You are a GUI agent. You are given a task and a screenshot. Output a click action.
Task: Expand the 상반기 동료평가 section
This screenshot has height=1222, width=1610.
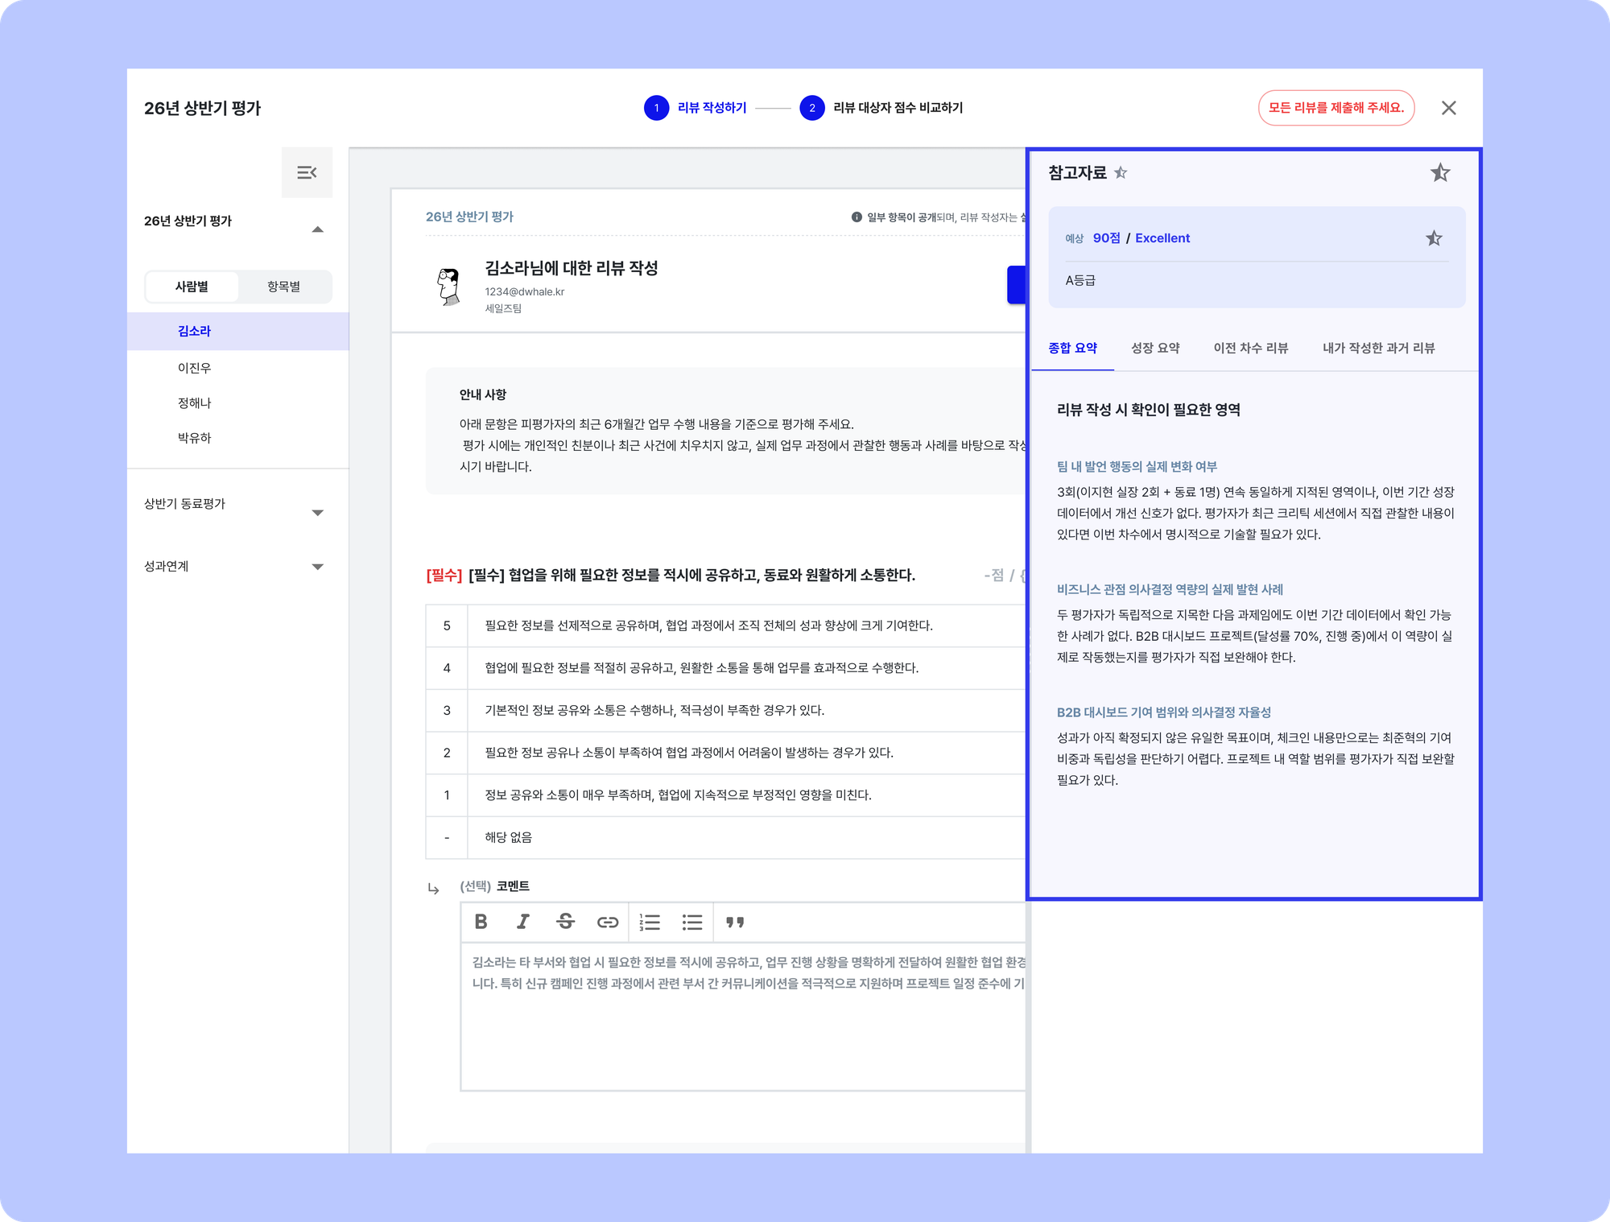(317, 513)
